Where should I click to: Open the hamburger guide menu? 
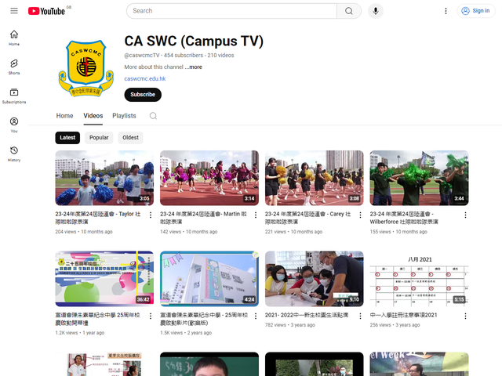[x=14, y=11]
